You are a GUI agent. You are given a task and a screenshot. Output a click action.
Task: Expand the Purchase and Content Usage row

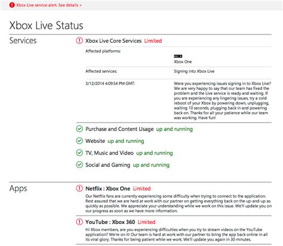tap(119, 129)
